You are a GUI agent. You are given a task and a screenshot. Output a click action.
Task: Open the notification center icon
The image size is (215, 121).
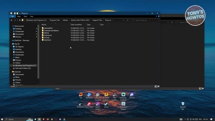click(x=211, y=119)
